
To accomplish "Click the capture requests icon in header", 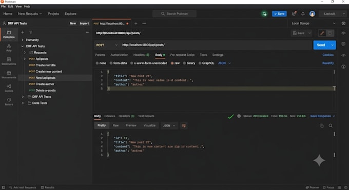I will (x=294, y=14).
